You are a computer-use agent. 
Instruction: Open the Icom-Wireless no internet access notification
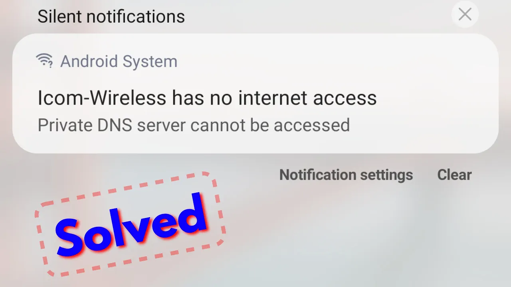tap(255, 93)
